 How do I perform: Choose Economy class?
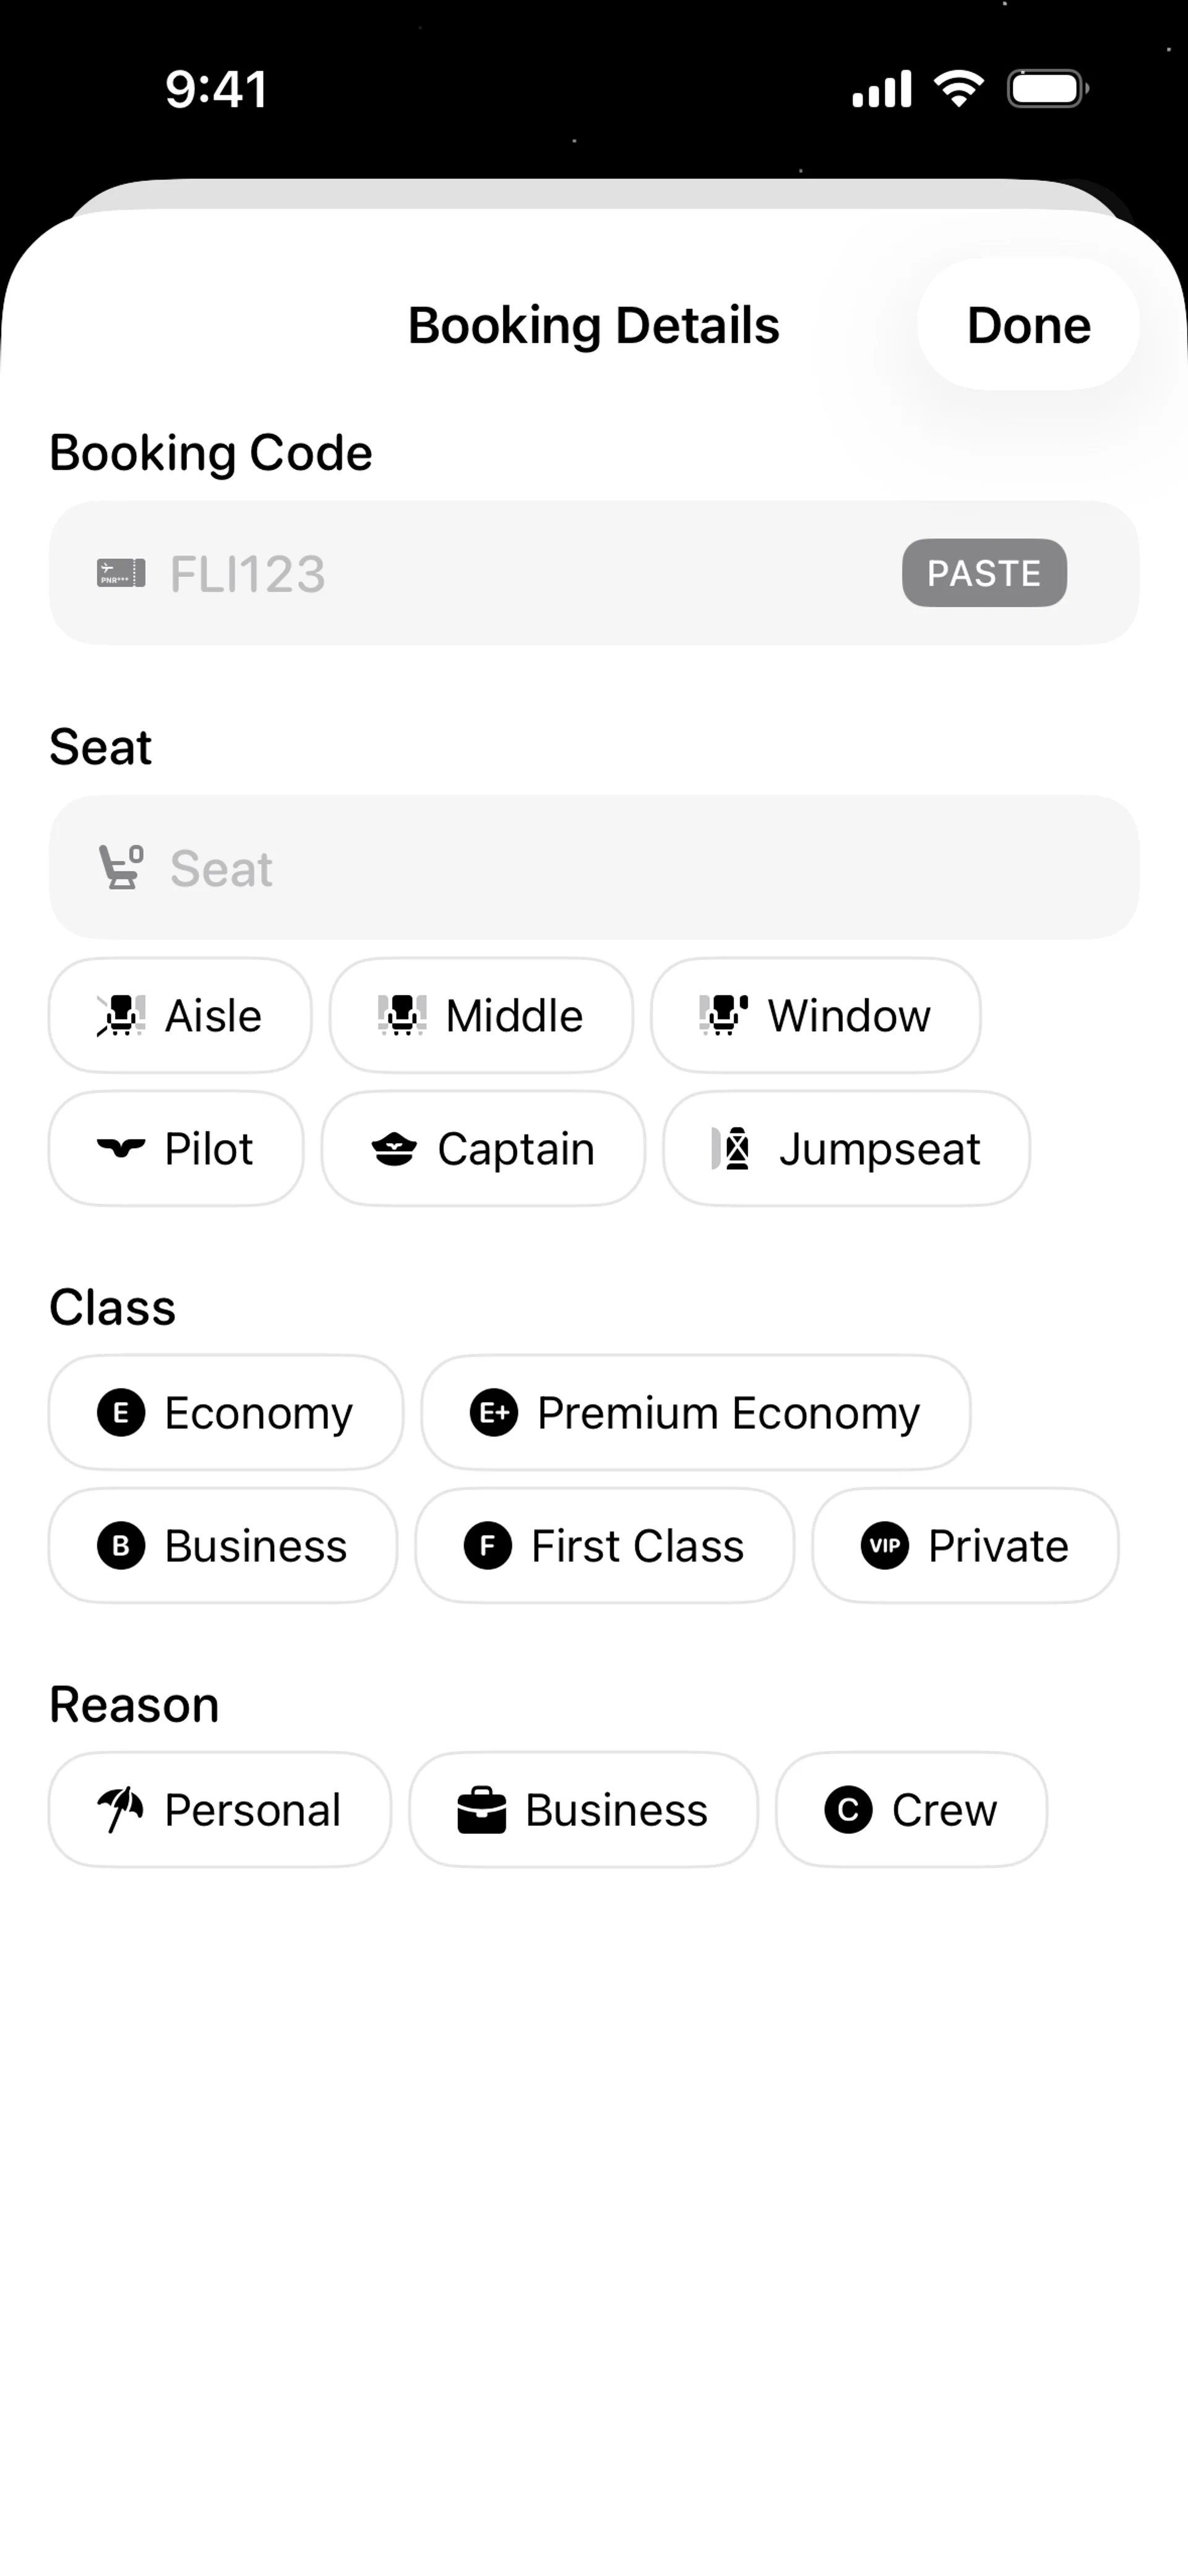[x=226, y=1413]
